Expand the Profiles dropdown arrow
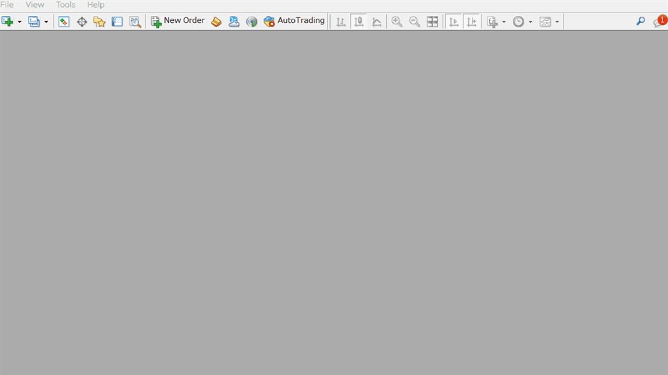The height and width of the screenshot is (375, 668). coord(46,22)
